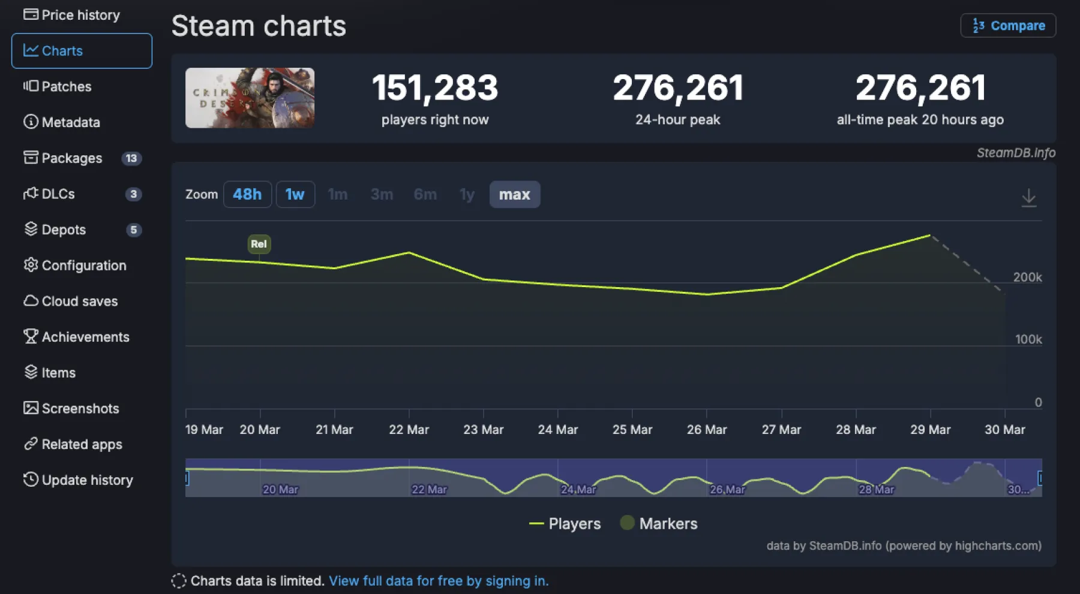
Task: Open the Achievements tab label
Action: pos(86,337)
